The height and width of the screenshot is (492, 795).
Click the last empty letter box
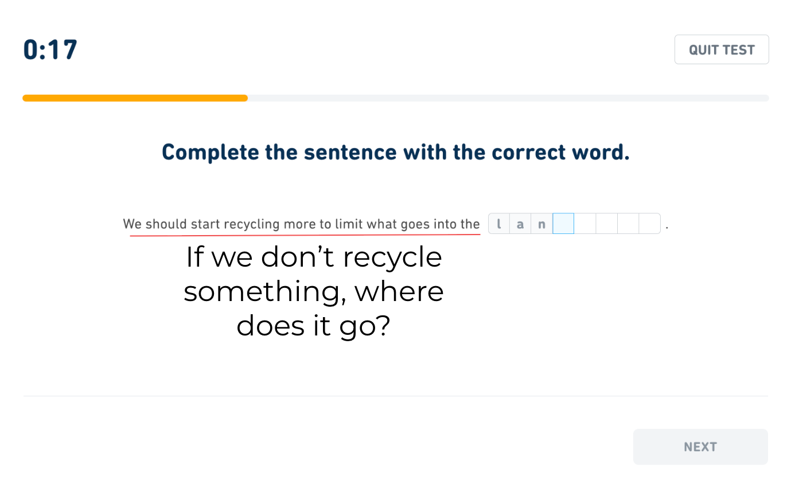(649, 224)
